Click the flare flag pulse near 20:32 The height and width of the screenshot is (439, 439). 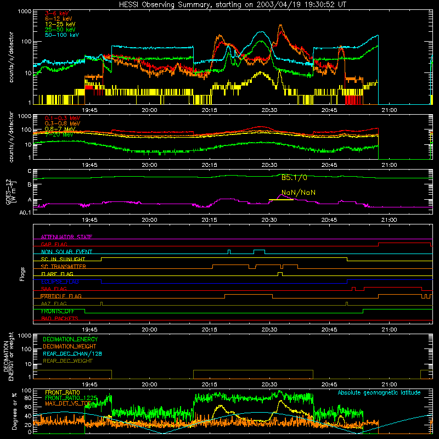click(280, 273)
